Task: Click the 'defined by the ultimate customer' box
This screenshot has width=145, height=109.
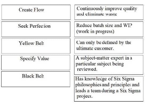Action: coord(109,46)
